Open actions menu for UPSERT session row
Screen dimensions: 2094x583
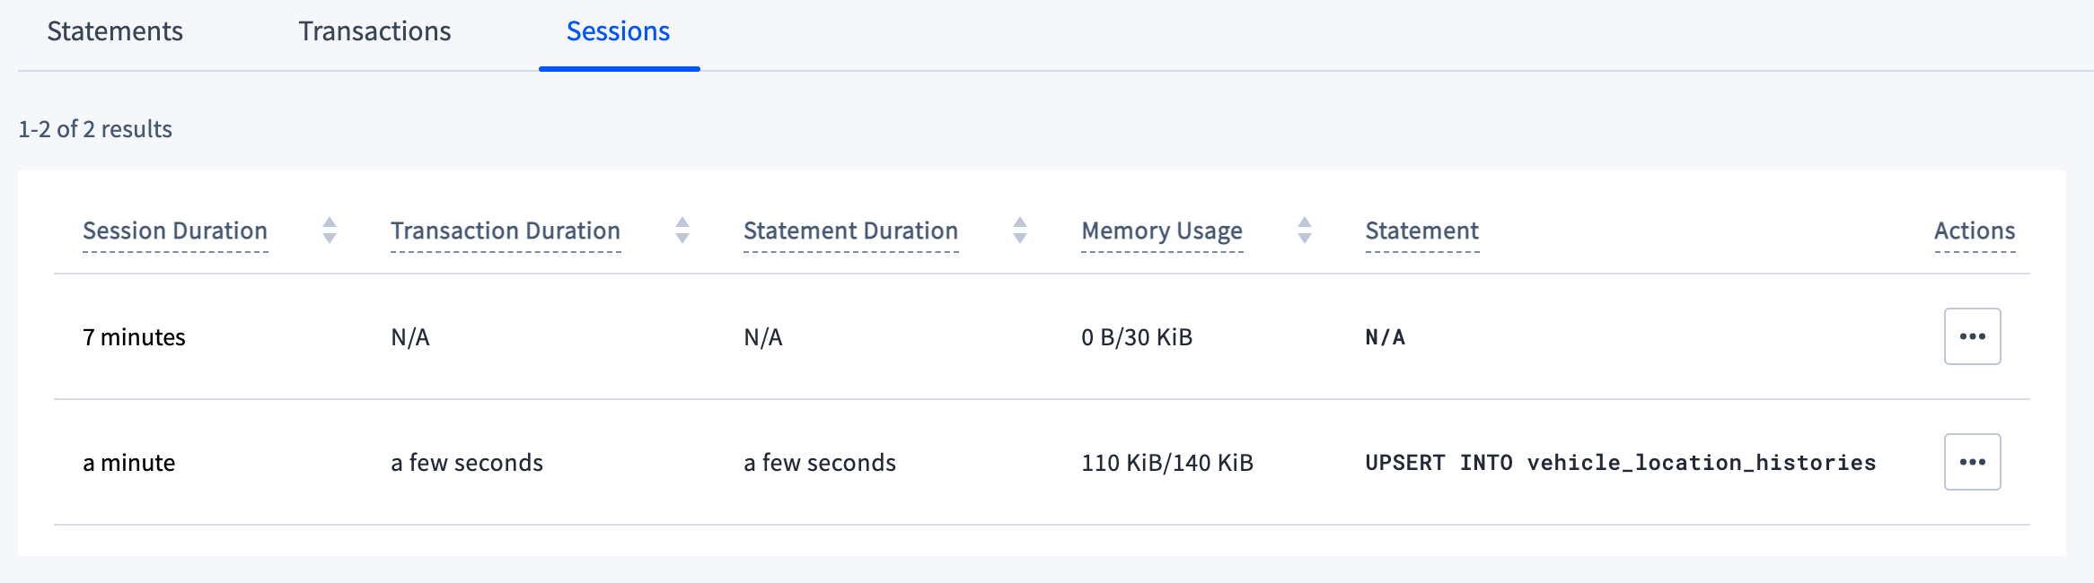[1972, 462]
